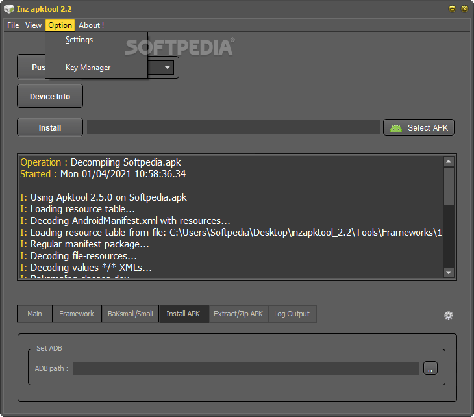Click the 'ADB path :' label
The height and width of the screenshot is (417, 474).
(51, 368)
